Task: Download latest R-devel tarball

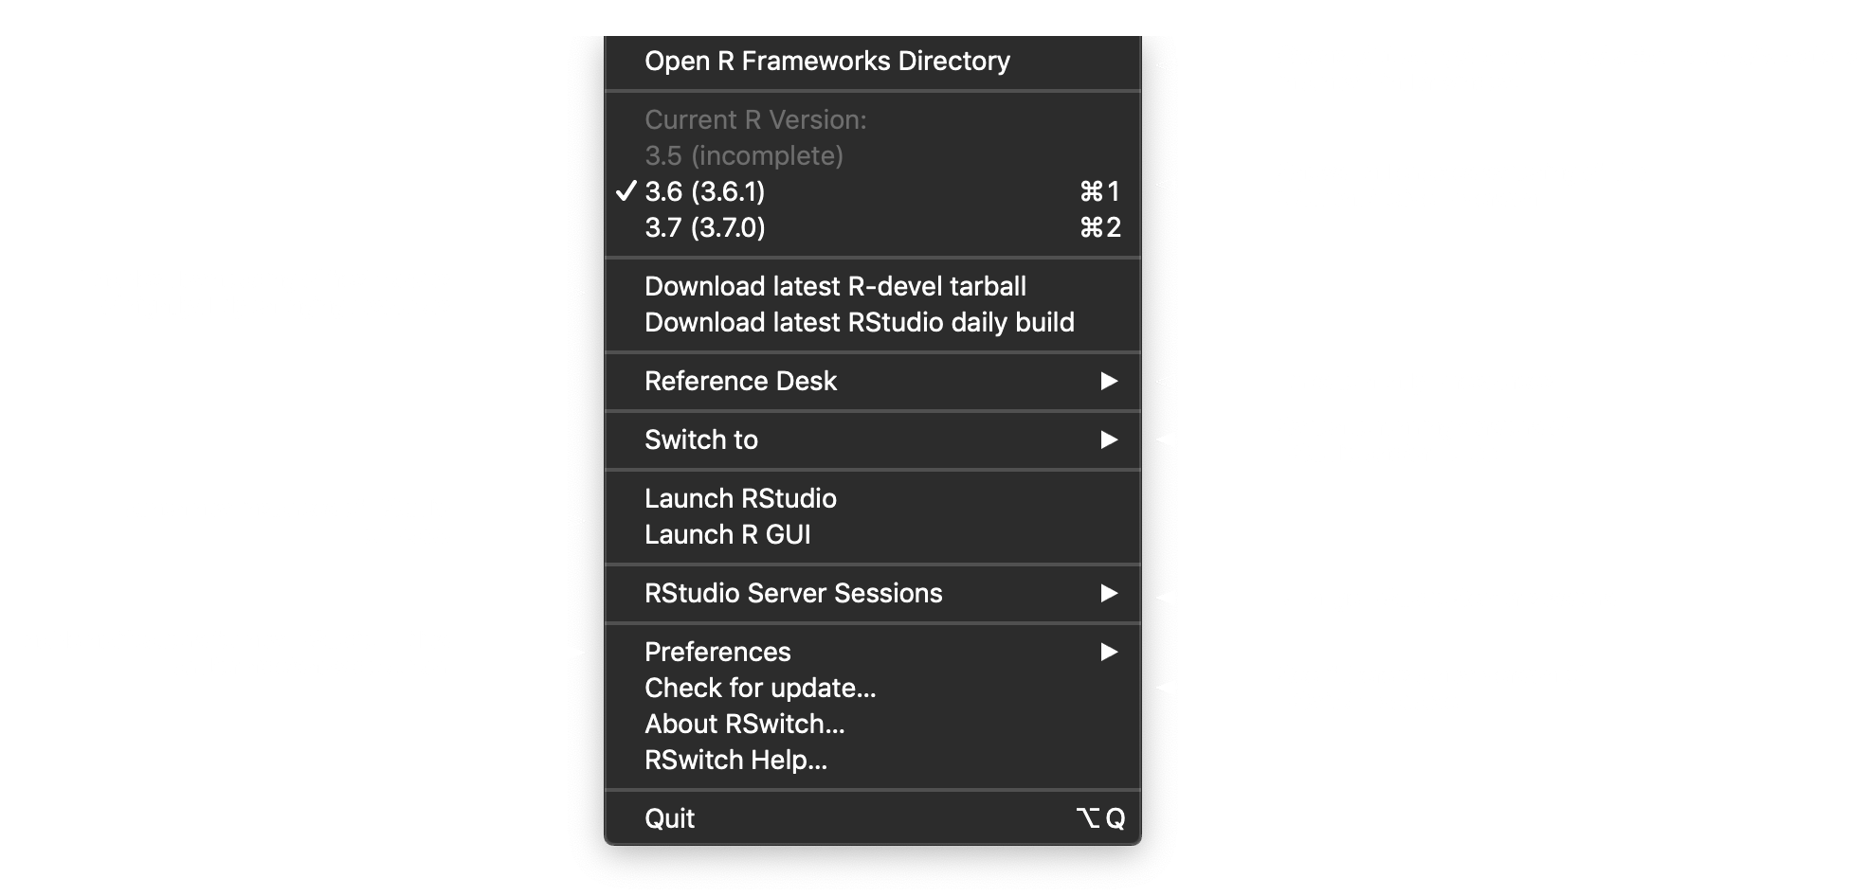Action: tap(872, 286)
